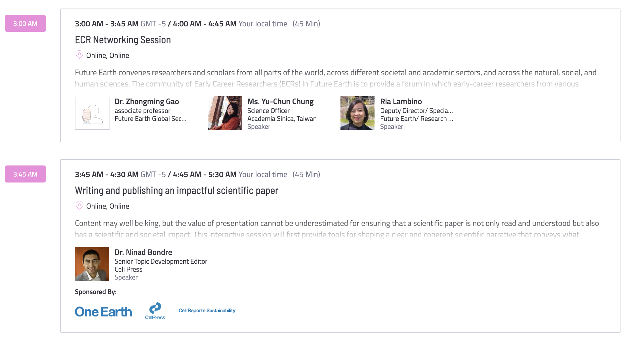The image size is (631, 344).
Task: Open Writing and publishing an impactful scientific paper
Action: click(176, 190)
